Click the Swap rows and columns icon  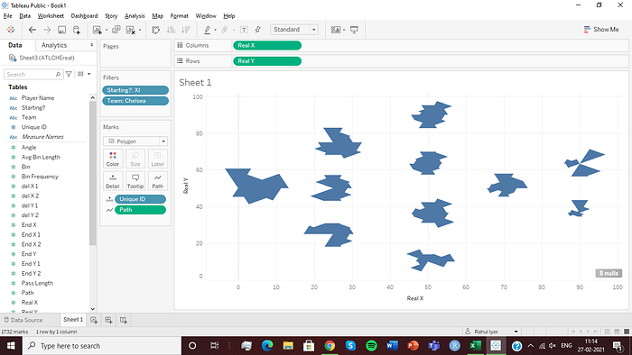[155, 30]
